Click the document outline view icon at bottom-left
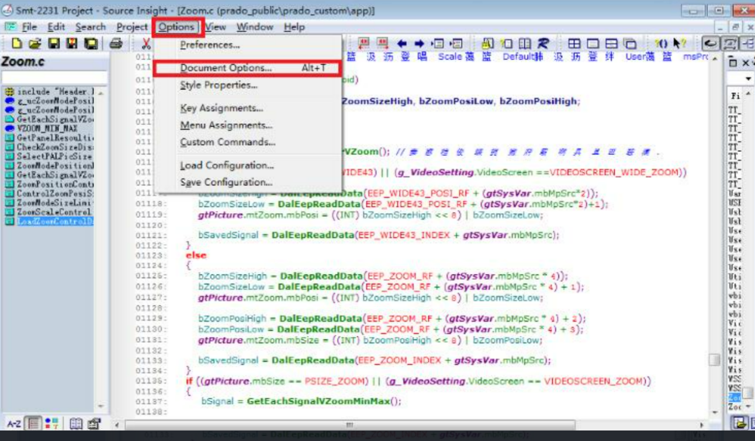This screenshot has width=755, height=441. pyautogui.click(x=34, y=423)
